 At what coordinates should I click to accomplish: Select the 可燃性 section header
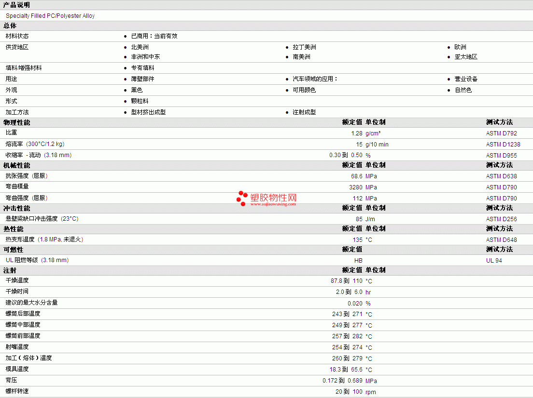(13, 250)
